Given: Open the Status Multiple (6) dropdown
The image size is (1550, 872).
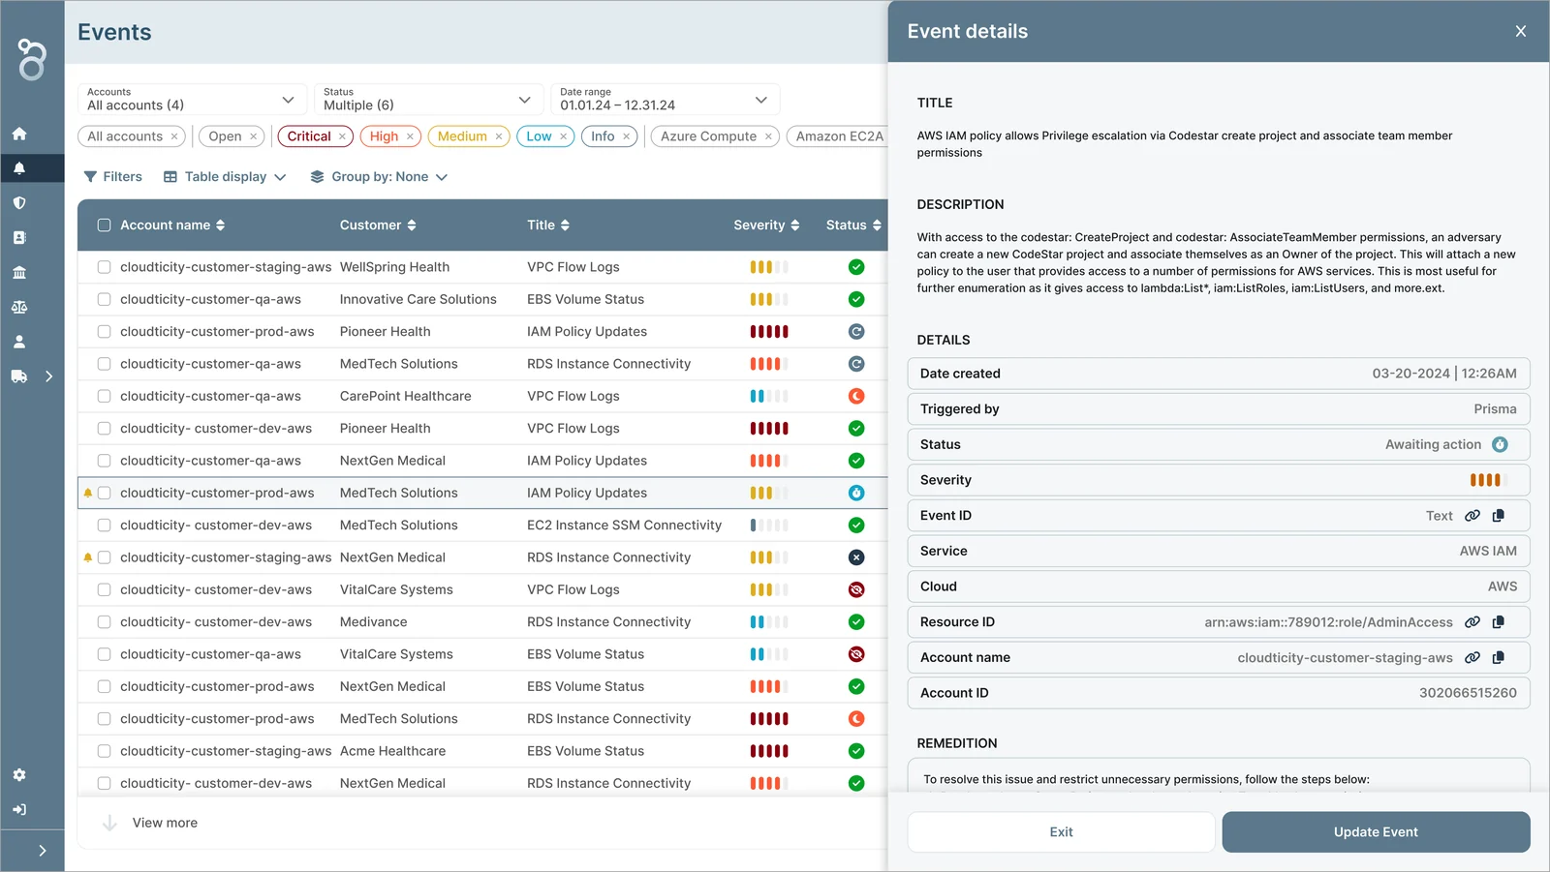Looking at the screenshot, I should tap(428, 100).
